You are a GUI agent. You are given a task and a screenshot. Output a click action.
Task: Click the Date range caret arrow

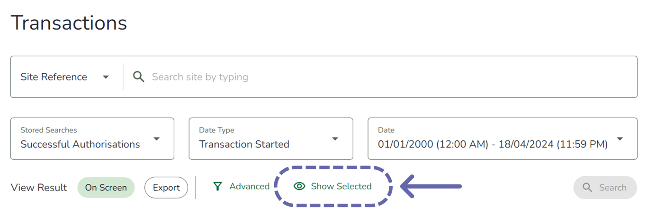pyautogui.click(x=620, y=139)
